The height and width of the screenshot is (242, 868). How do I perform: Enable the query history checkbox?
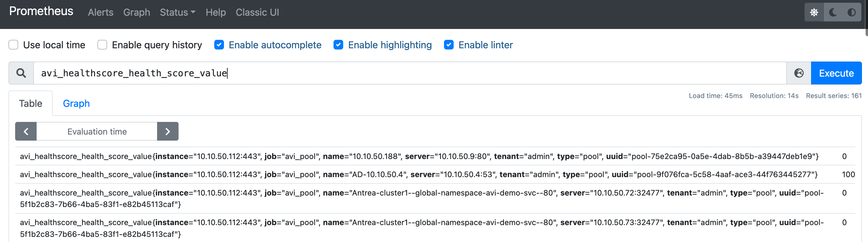pyautogui.click(x=102, y=45)
